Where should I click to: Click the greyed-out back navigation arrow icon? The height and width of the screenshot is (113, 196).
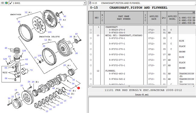2,3
